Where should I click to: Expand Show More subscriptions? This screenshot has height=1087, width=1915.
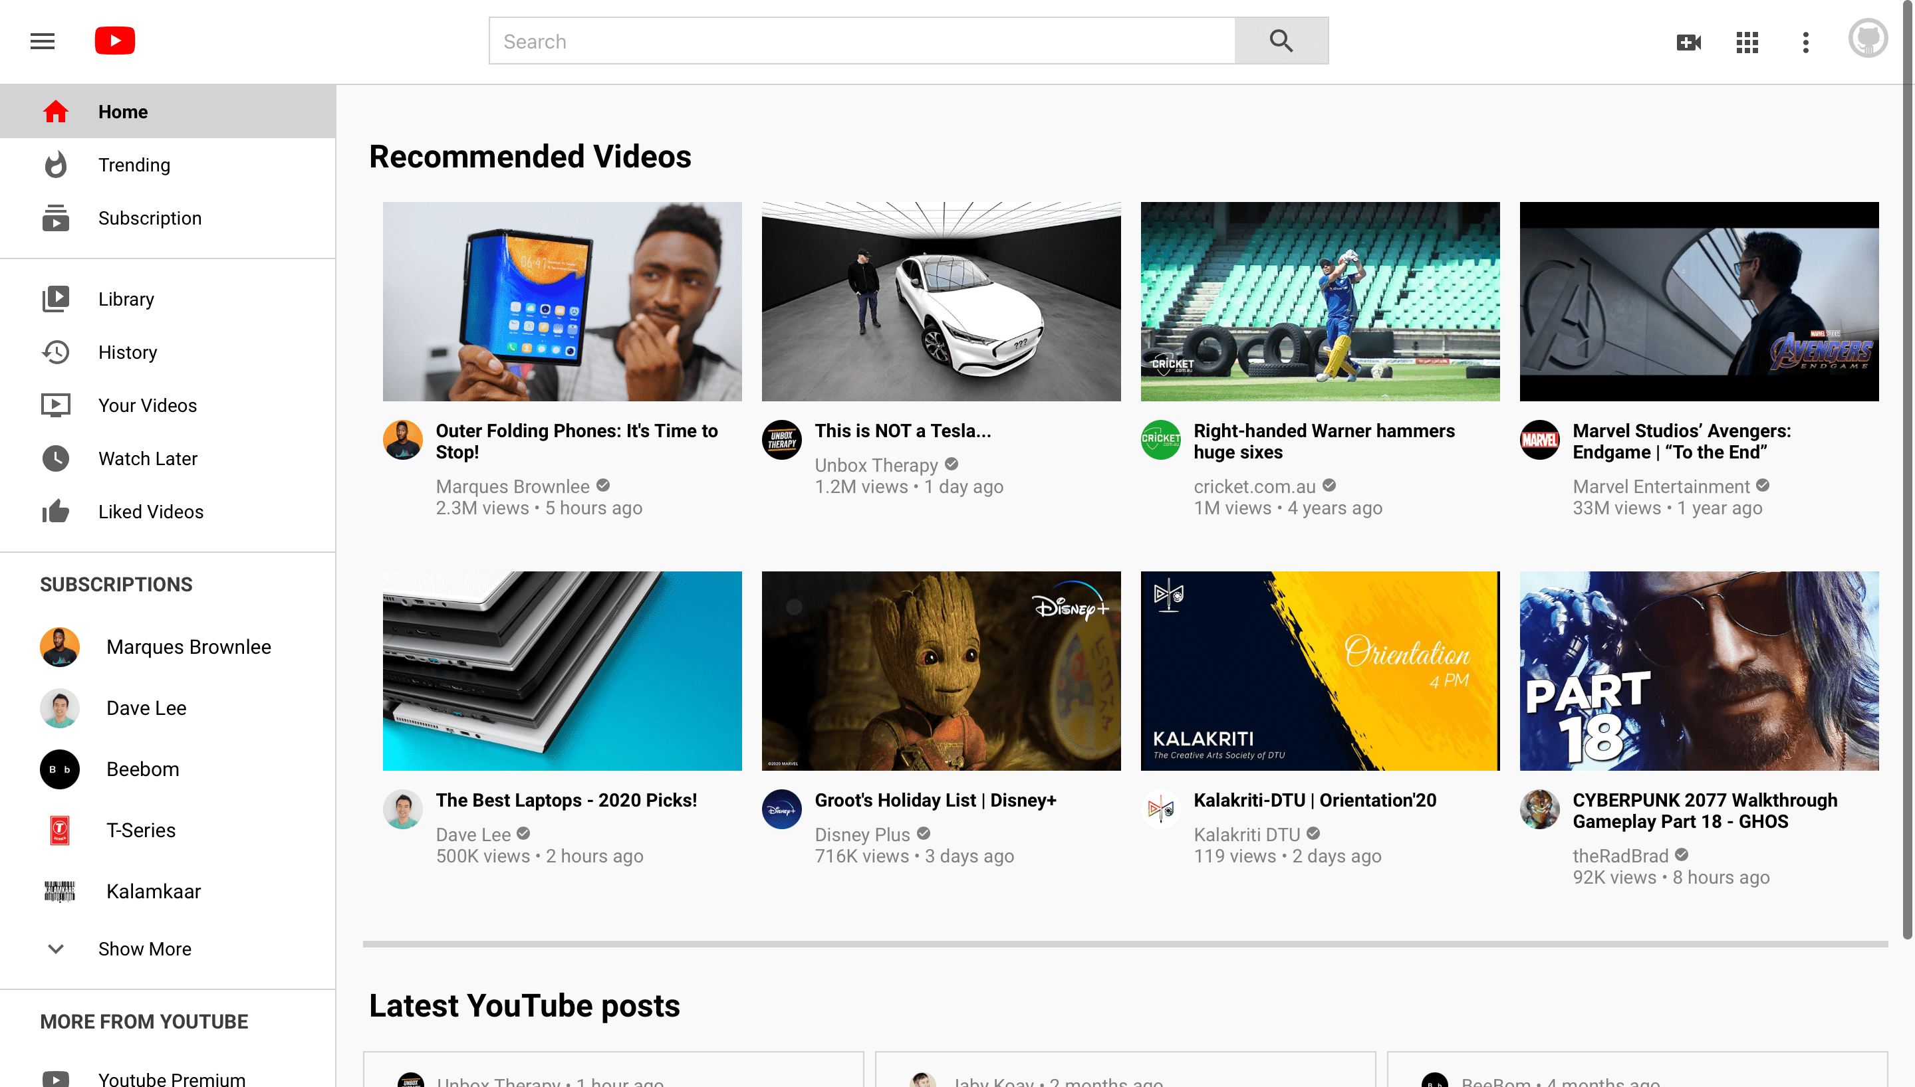click(x=144, y=948)
